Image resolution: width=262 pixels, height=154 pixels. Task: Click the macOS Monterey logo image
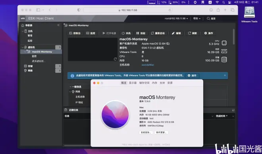coord(115,115)
